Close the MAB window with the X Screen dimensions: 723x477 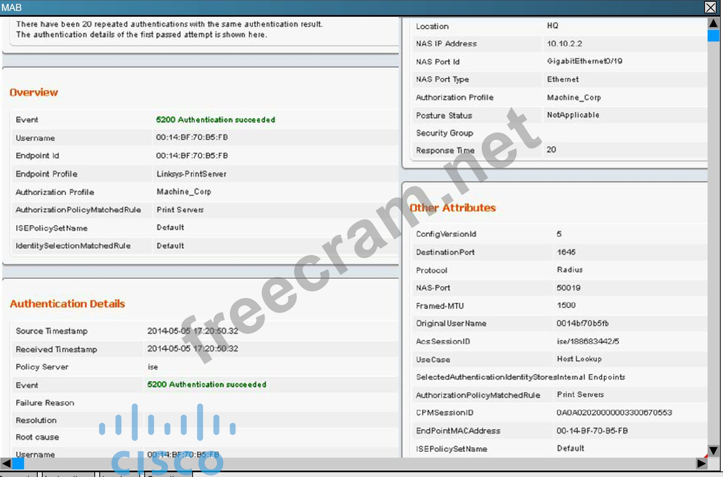(710, 7)
